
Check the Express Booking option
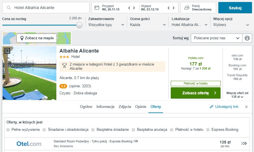pyautogui.click(x=208, y=130)
